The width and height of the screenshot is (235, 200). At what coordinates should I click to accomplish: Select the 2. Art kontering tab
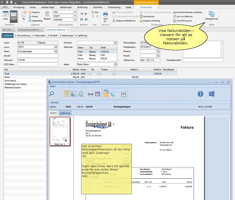22,35
